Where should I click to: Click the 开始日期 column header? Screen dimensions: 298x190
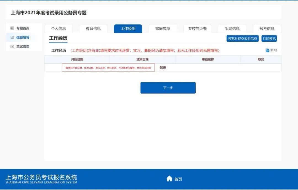point(77,59)
